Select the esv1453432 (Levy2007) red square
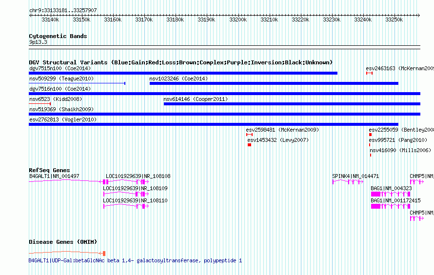Image resolution: width=434 pixels, height=275 pixels. [249, 145]
